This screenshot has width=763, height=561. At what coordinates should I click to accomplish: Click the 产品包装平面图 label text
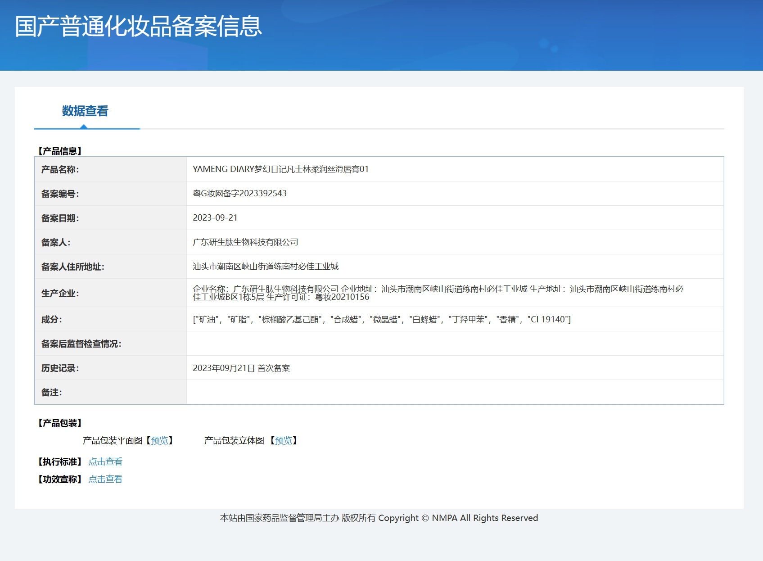coord(113,440)
